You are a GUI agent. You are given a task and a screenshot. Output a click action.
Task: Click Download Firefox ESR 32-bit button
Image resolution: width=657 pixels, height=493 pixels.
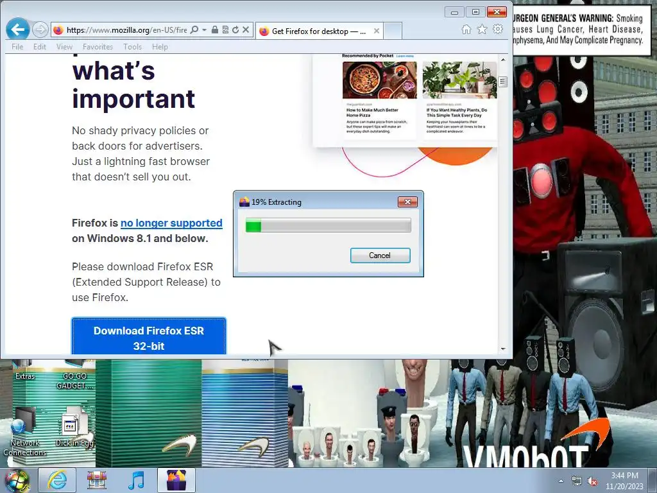(x=149, y=336)
